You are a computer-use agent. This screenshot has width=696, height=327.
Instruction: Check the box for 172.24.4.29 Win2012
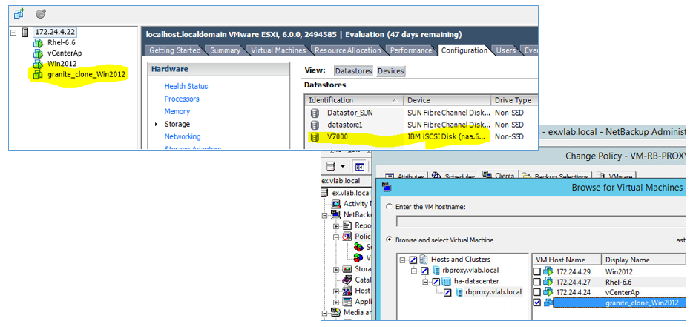[x=537, y=271]
